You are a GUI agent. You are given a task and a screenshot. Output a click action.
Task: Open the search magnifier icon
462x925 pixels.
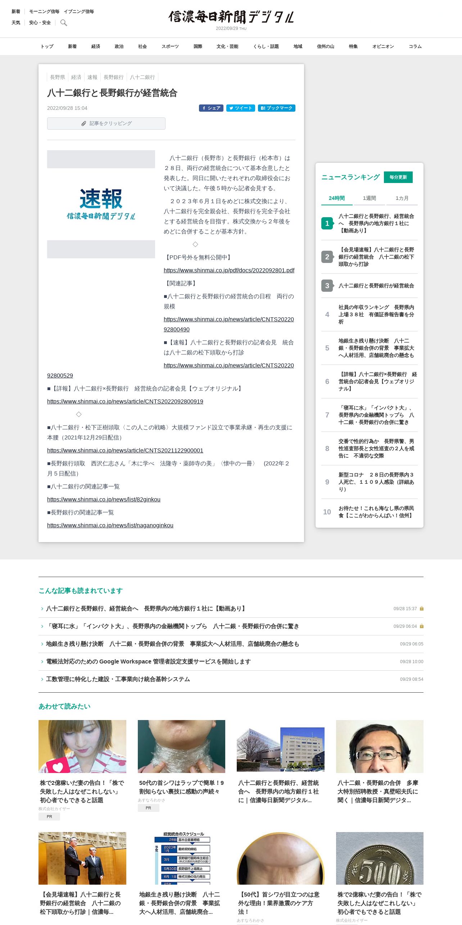64,23
